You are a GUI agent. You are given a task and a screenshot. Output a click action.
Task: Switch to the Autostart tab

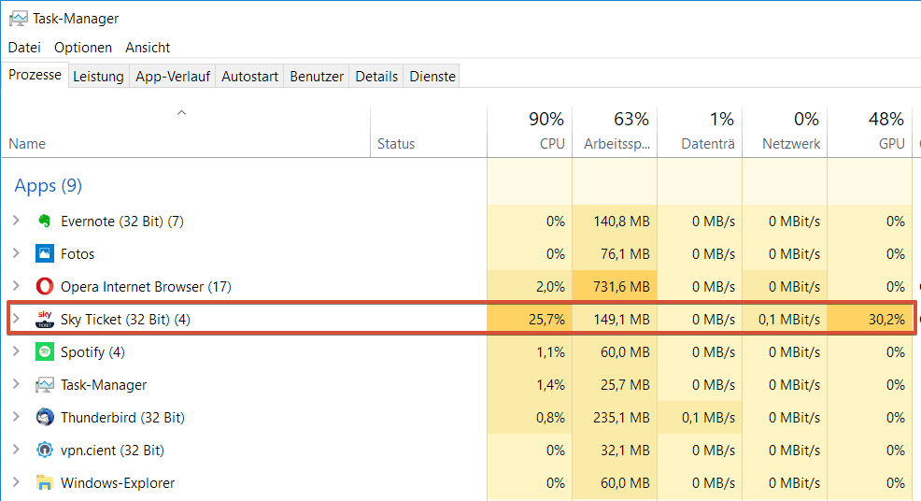coord(249,77)
